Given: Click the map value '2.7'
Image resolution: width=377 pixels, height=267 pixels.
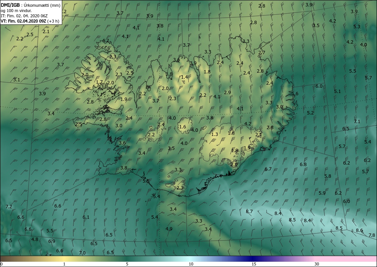Looking at the screenshot, I should tap(262, 52).
